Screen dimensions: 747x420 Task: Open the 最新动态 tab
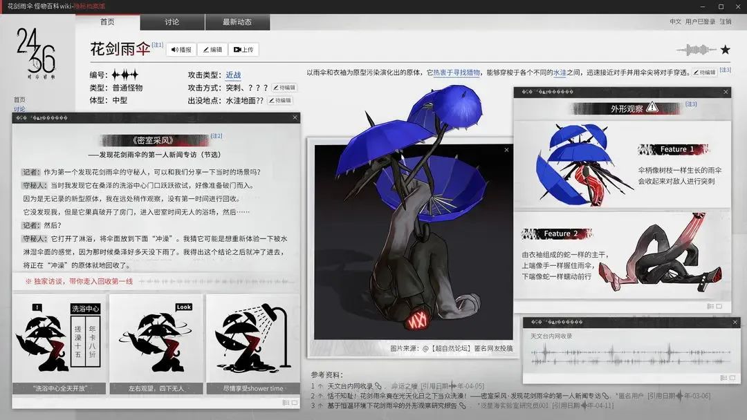(236, 21)
